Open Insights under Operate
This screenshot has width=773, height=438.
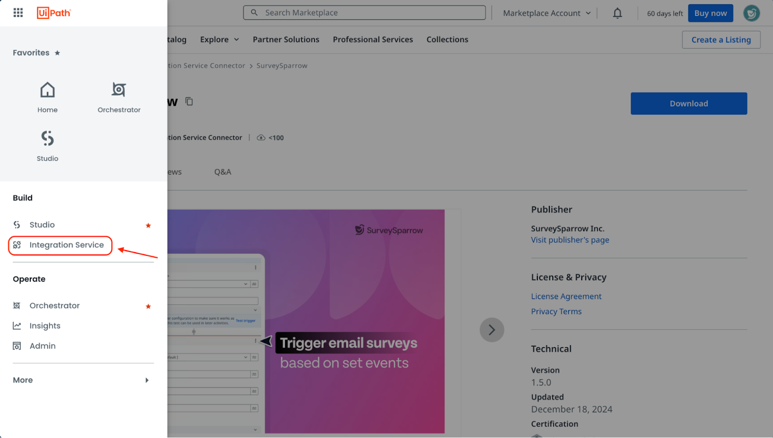44,326
